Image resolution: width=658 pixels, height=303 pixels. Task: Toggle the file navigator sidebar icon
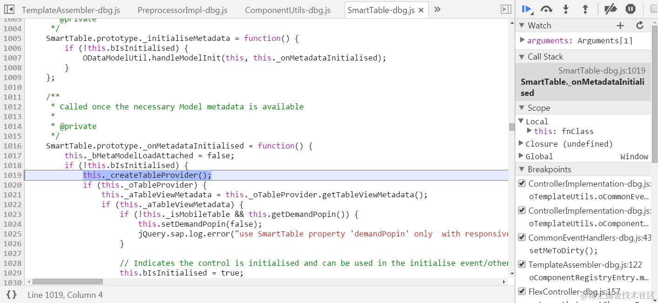tap(9, 9)
